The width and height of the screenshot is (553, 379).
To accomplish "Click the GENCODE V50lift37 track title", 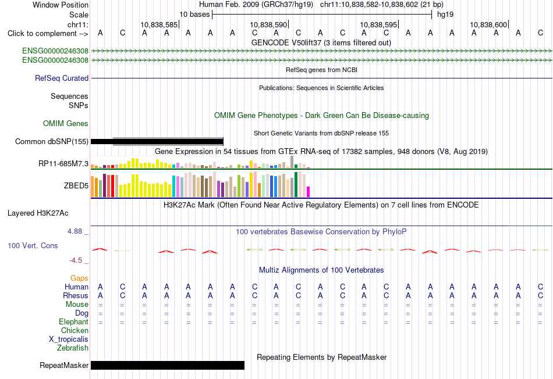I will 321,42.
